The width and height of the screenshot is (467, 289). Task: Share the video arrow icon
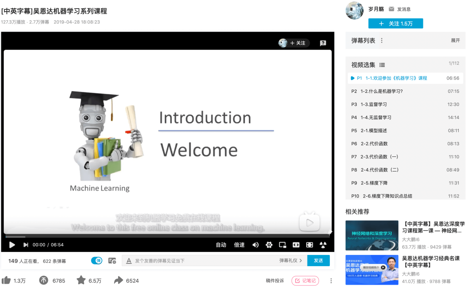(x=118, y=280)
